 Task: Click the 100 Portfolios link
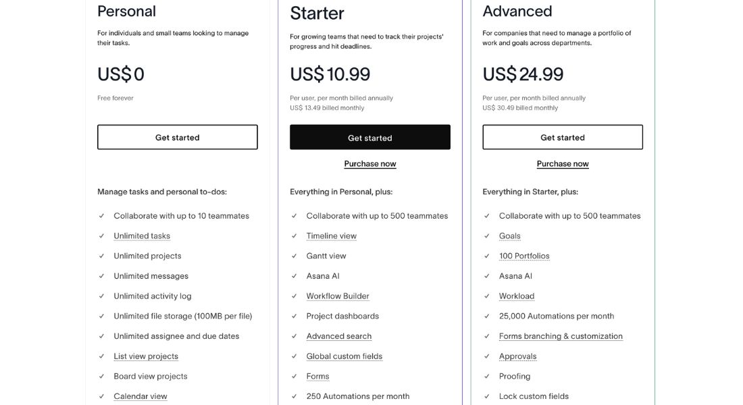click(x=524, y=256)
